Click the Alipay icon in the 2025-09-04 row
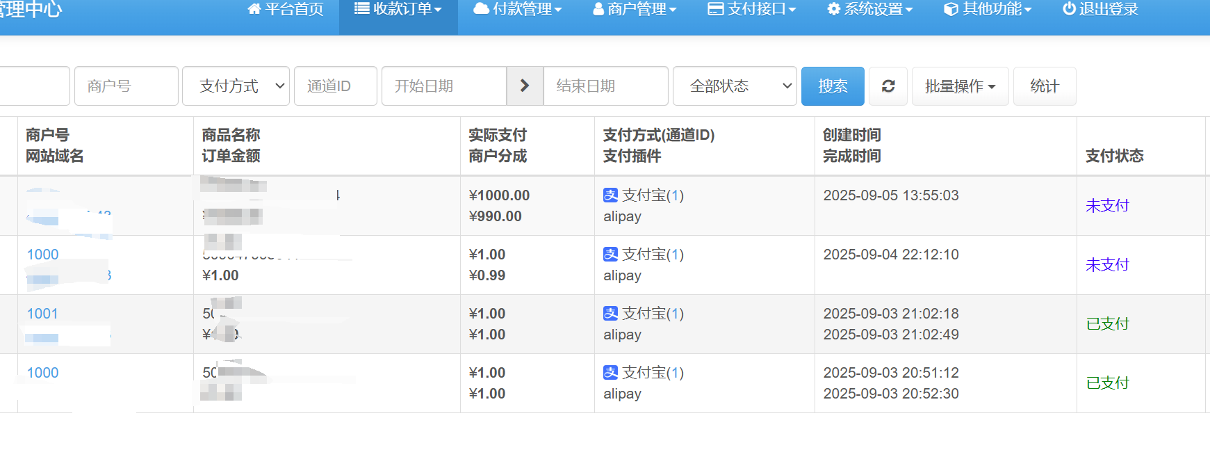Screen dimensions: 1210x466 [610, 255]
